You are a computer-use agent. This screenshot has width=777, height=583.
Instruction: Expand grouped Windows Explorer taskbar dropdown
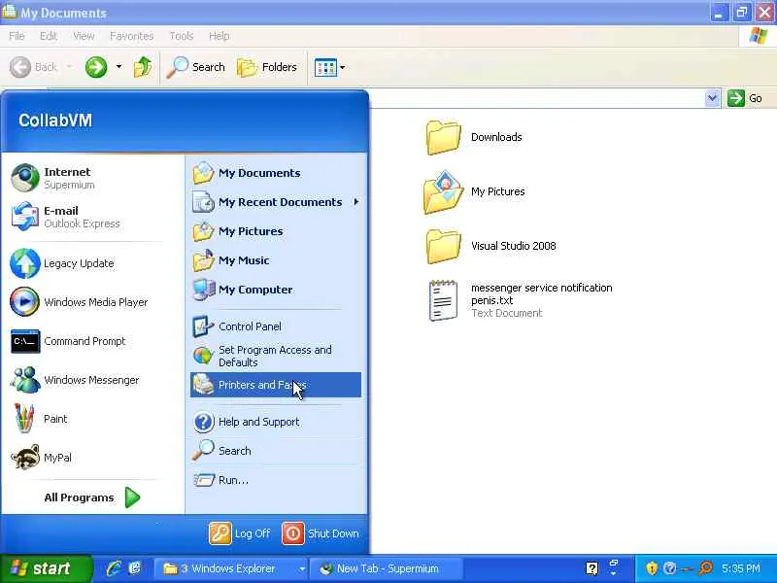click(x=301, y=568)
